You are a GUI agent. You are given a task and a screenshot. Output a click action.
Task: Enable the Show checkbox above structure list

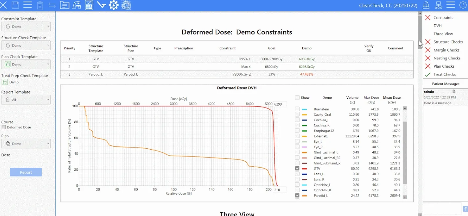pos(297,97)
